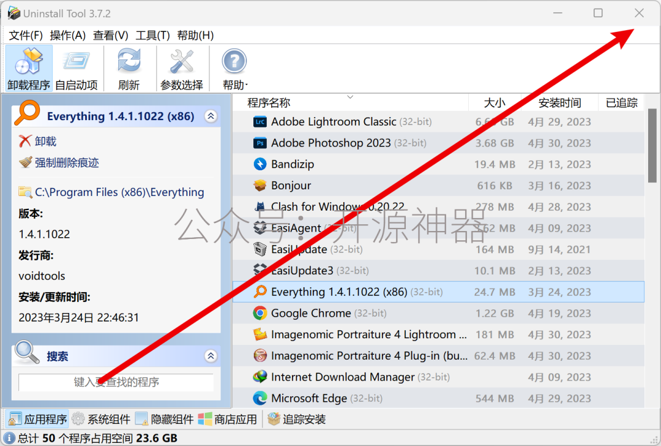Select the Internet Download Manager icon
The height and width of the screenshot is (446, 661).
(260, 377)
